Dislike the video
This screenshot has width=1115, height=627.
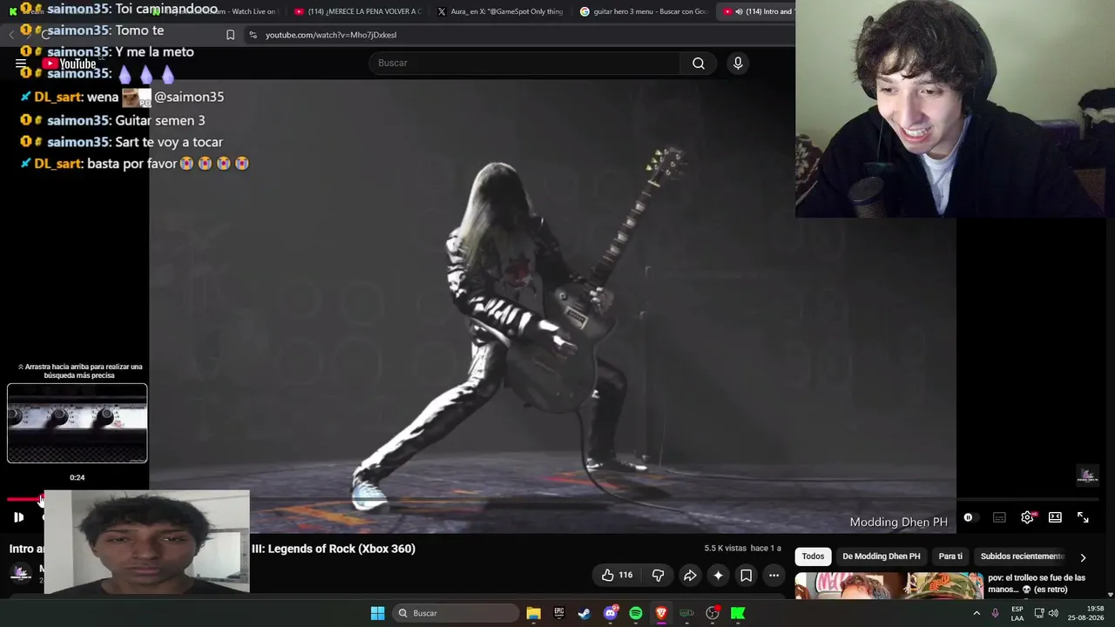(658, 575)
